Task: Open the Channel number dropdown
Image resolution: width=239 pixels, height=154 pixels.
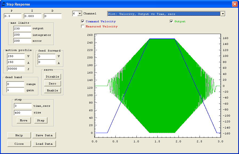Action: pyautogui.click(x=80, y=14)
